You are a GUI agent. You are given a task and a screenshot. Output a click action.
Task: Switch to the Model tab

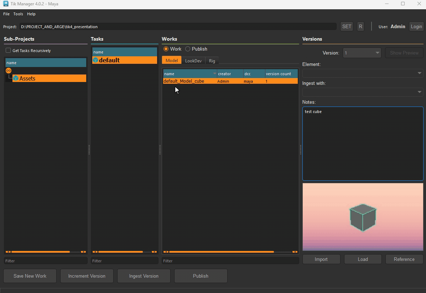tap(172, 60)
